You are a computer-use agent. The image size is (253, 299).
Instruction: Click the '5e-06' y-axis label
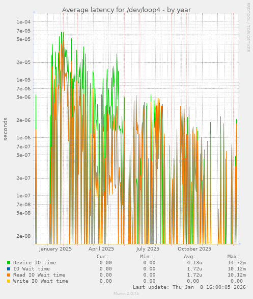(23, 97)
